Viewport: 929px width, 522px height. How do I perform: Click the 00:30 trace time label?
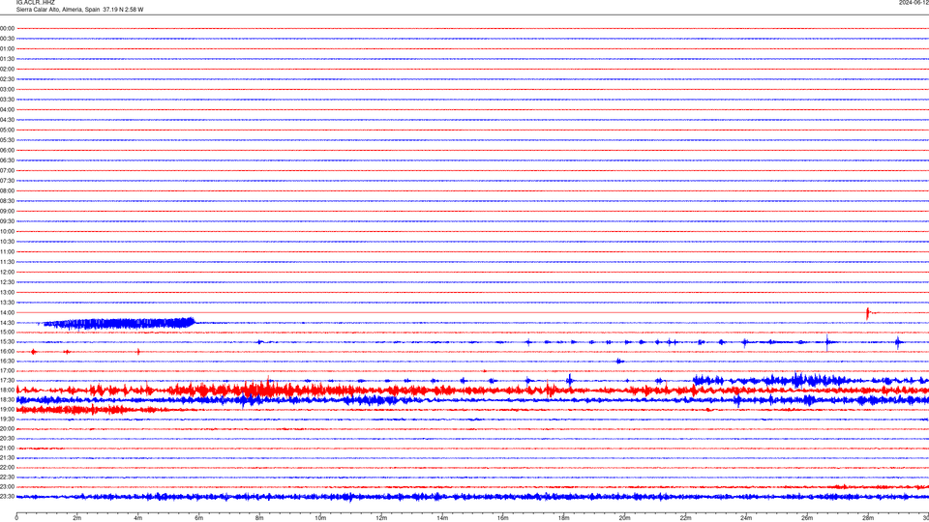click(7, 39)
